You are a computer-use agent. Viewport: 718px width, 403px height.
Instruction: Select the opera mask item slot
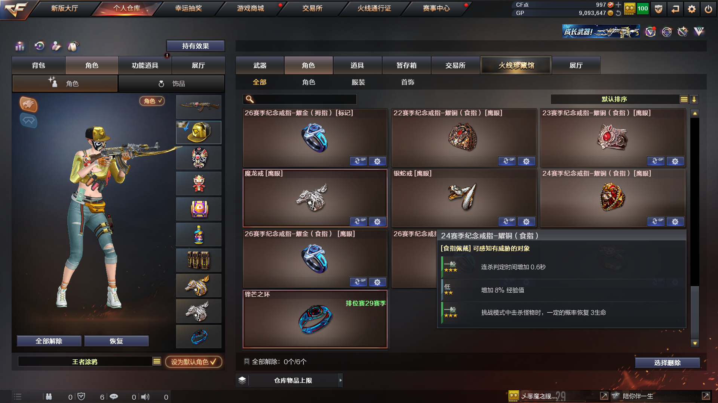(199, 158)
